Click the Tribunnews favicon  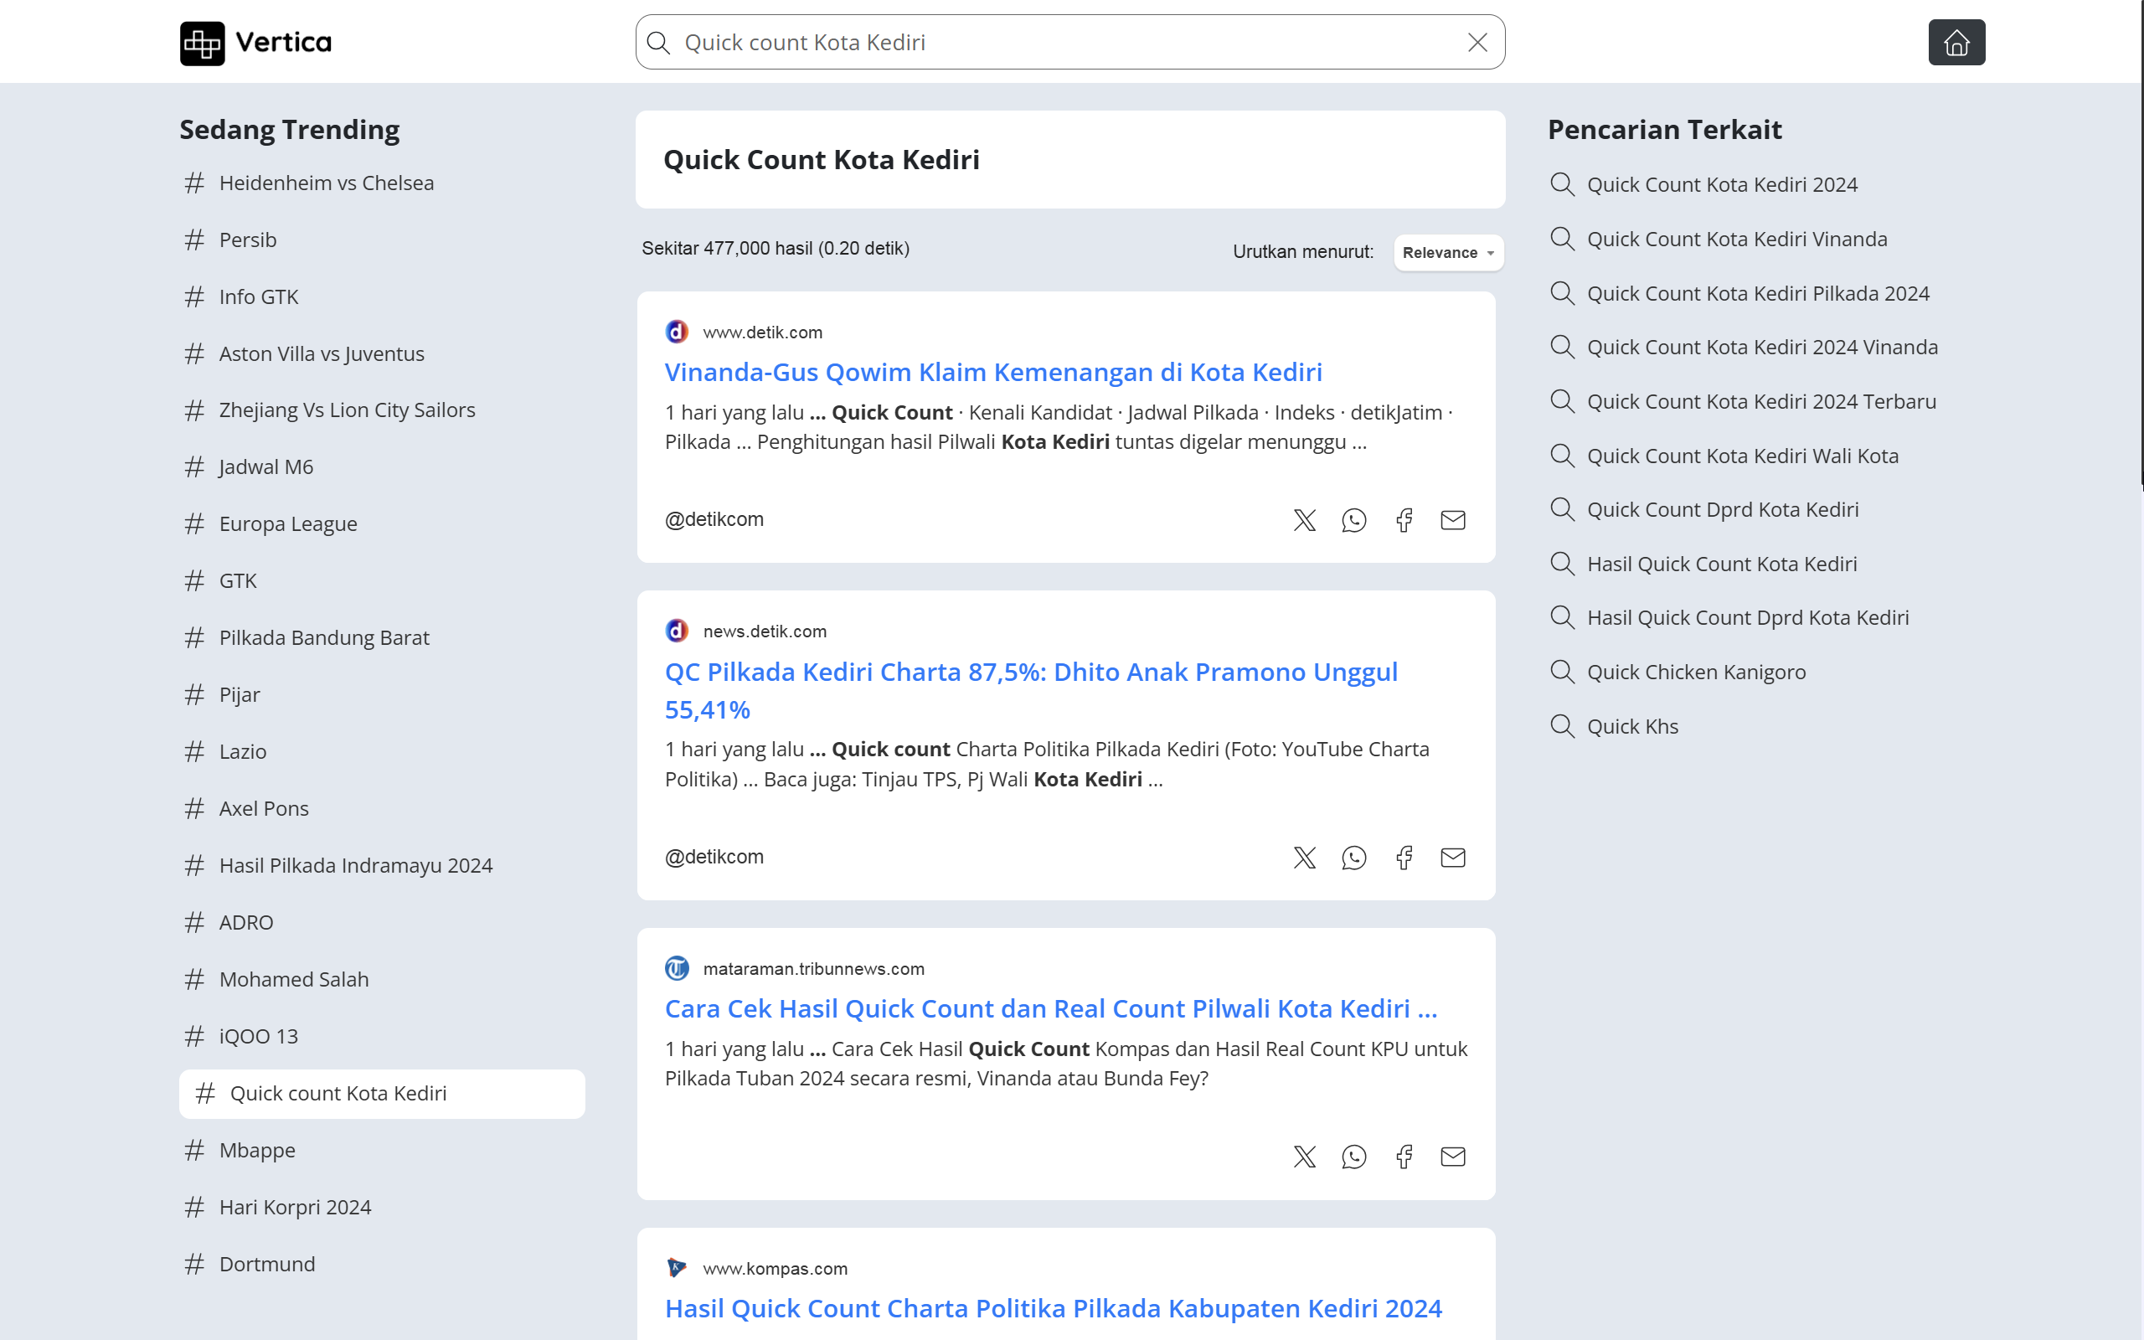pos(677,968)
